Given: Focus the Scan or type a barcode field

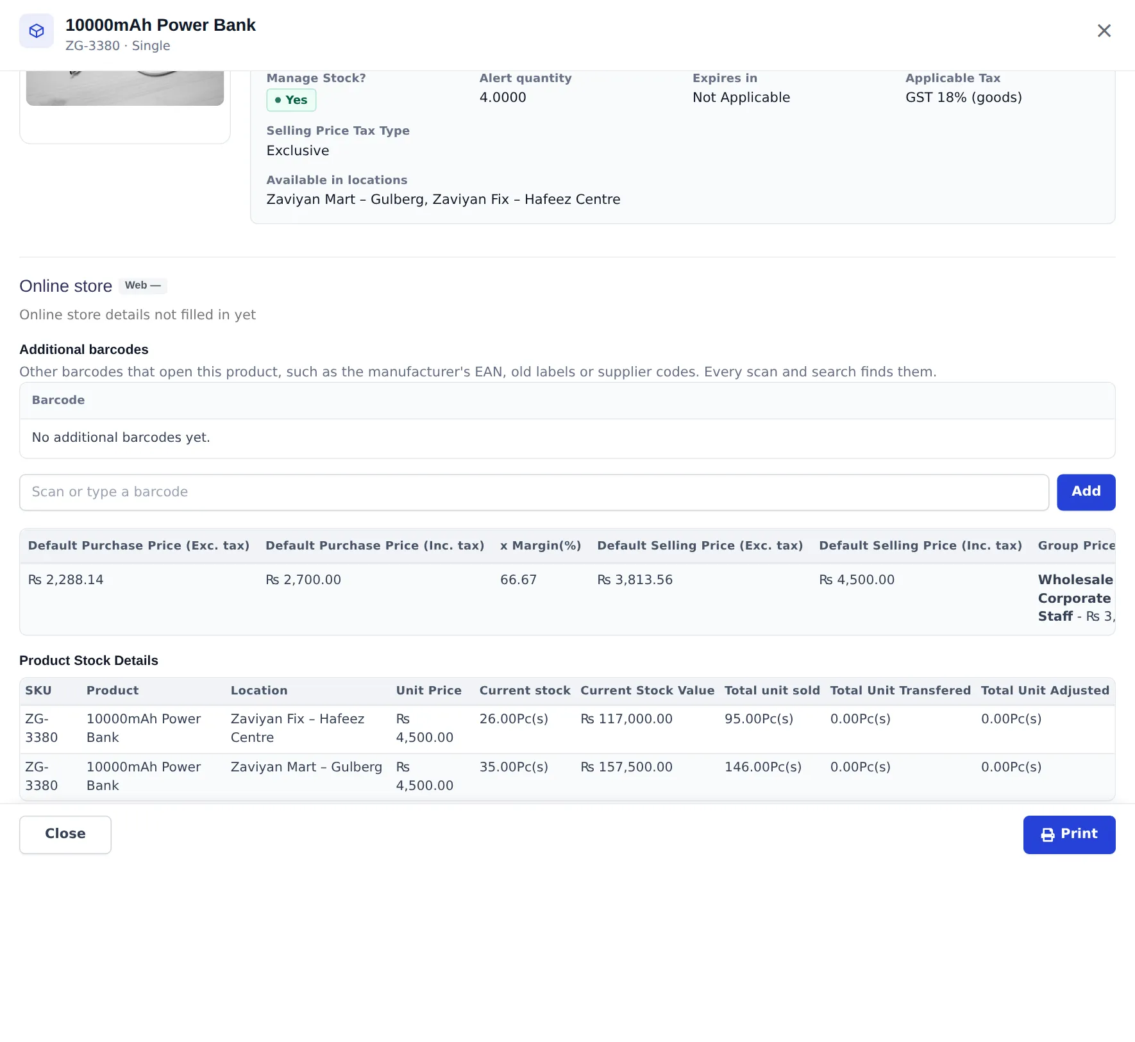Looking at the screenshot, I should point(534,492).
